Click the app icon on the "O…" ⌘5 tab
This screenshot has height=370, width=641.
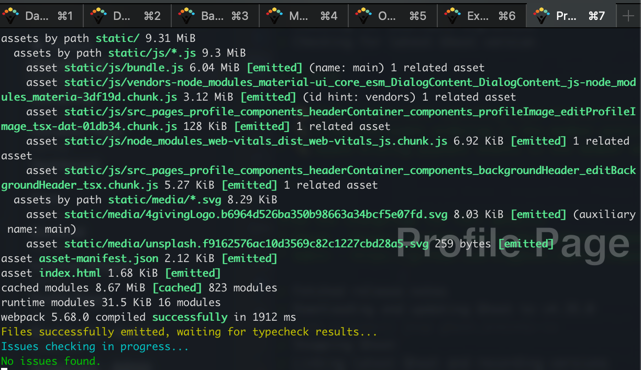click(x=364, y=15)
